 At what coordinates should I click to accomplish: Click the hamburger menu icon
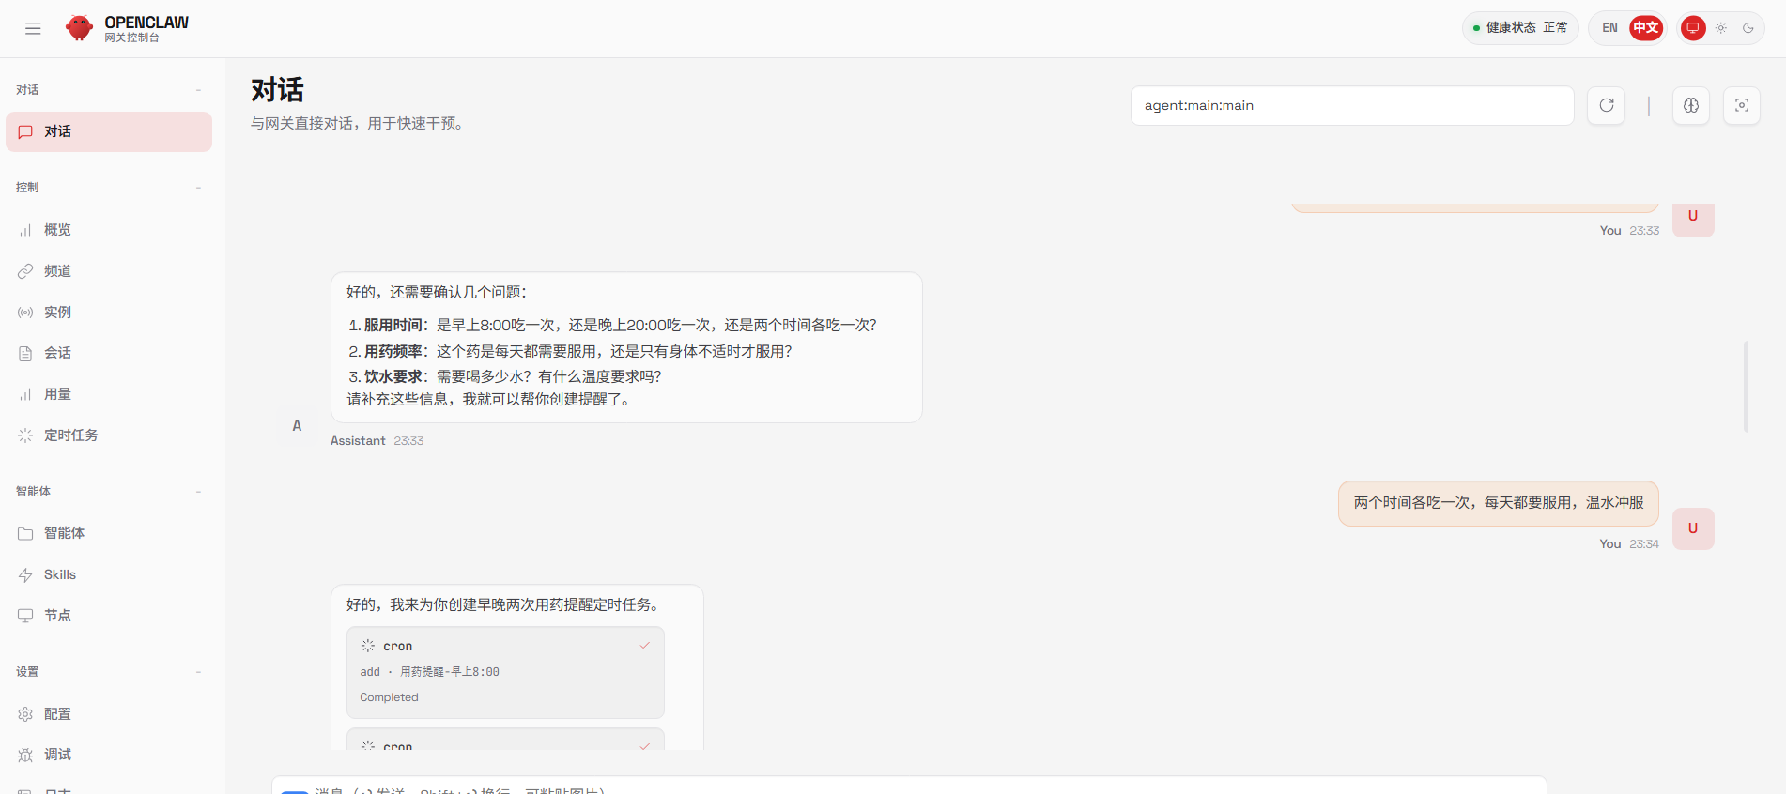click(x=33, y=28)
